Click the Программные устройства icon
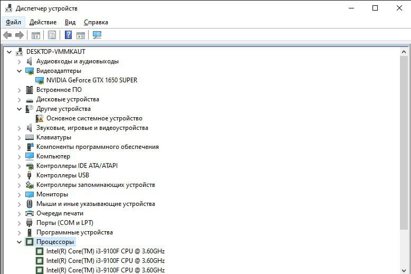This screenshot has width=411, height=274. point(30,232)
